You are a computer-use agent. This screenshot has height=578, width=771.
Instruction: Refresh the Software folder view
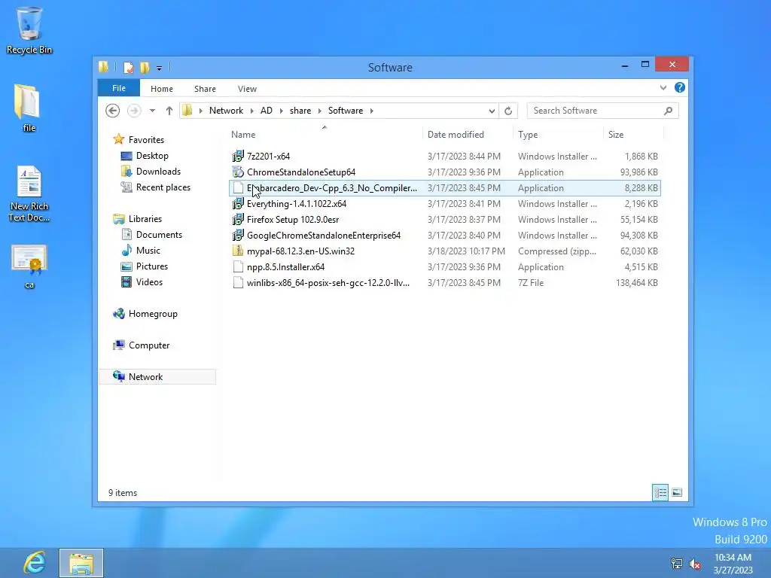pyautogui.click(x=508, y=111)
